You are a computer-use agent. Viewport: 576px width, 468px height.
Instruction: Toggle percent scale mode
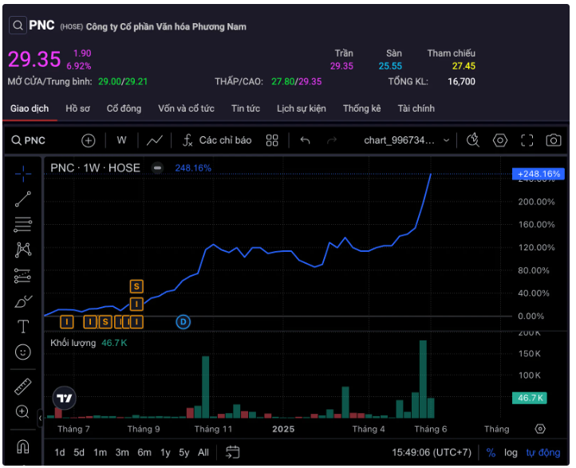(491, 453)
